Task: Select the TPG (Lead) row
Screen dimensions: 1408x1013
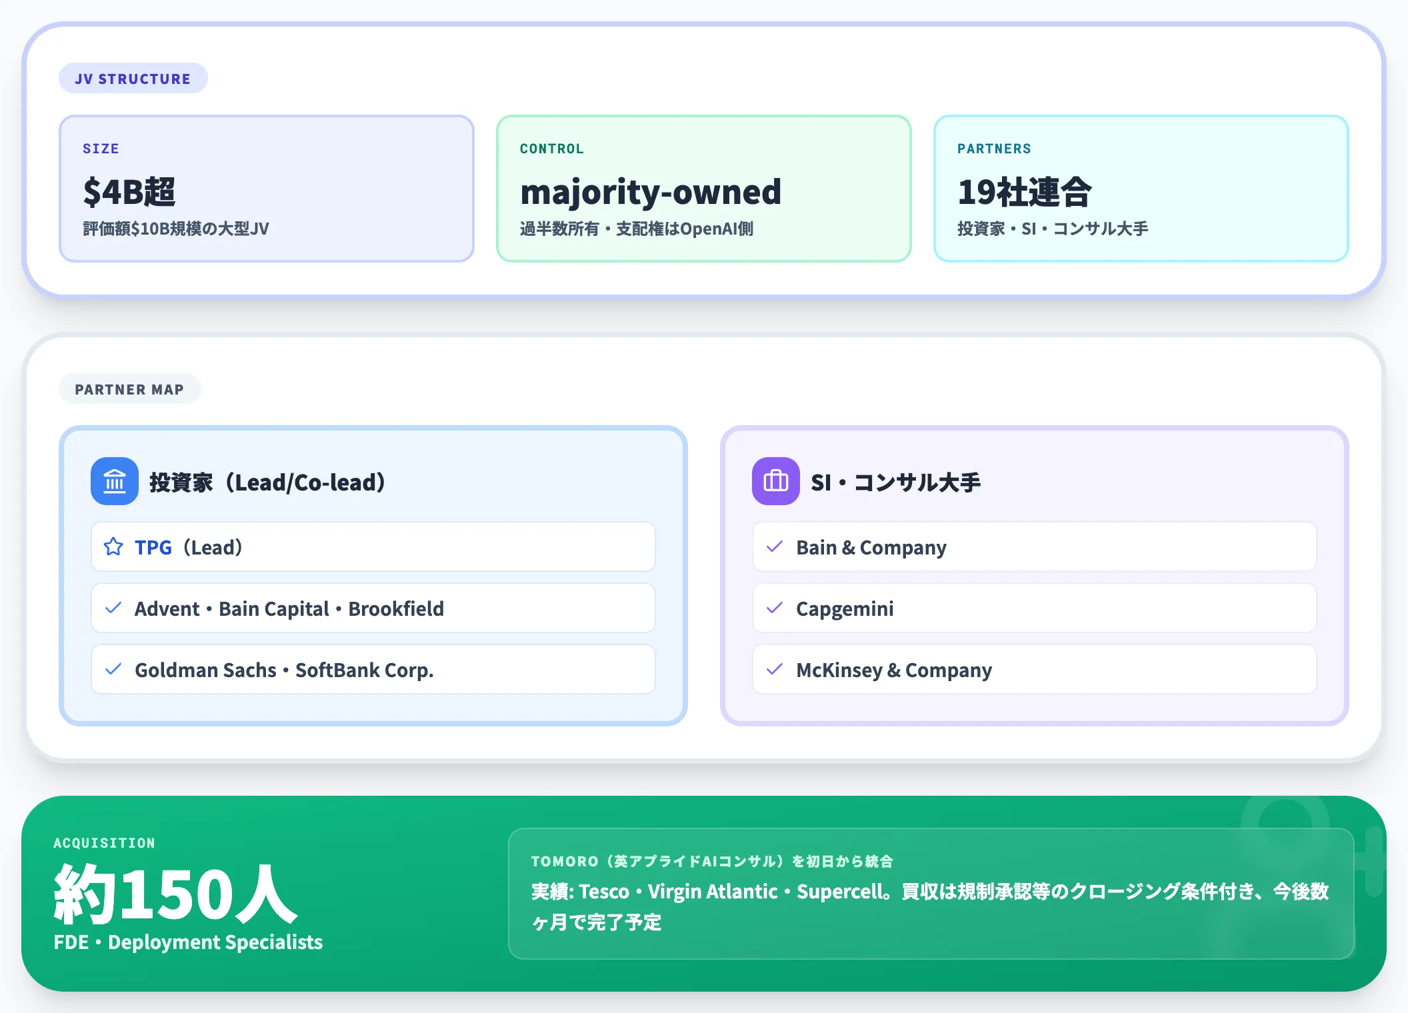Action: point(373,547)
